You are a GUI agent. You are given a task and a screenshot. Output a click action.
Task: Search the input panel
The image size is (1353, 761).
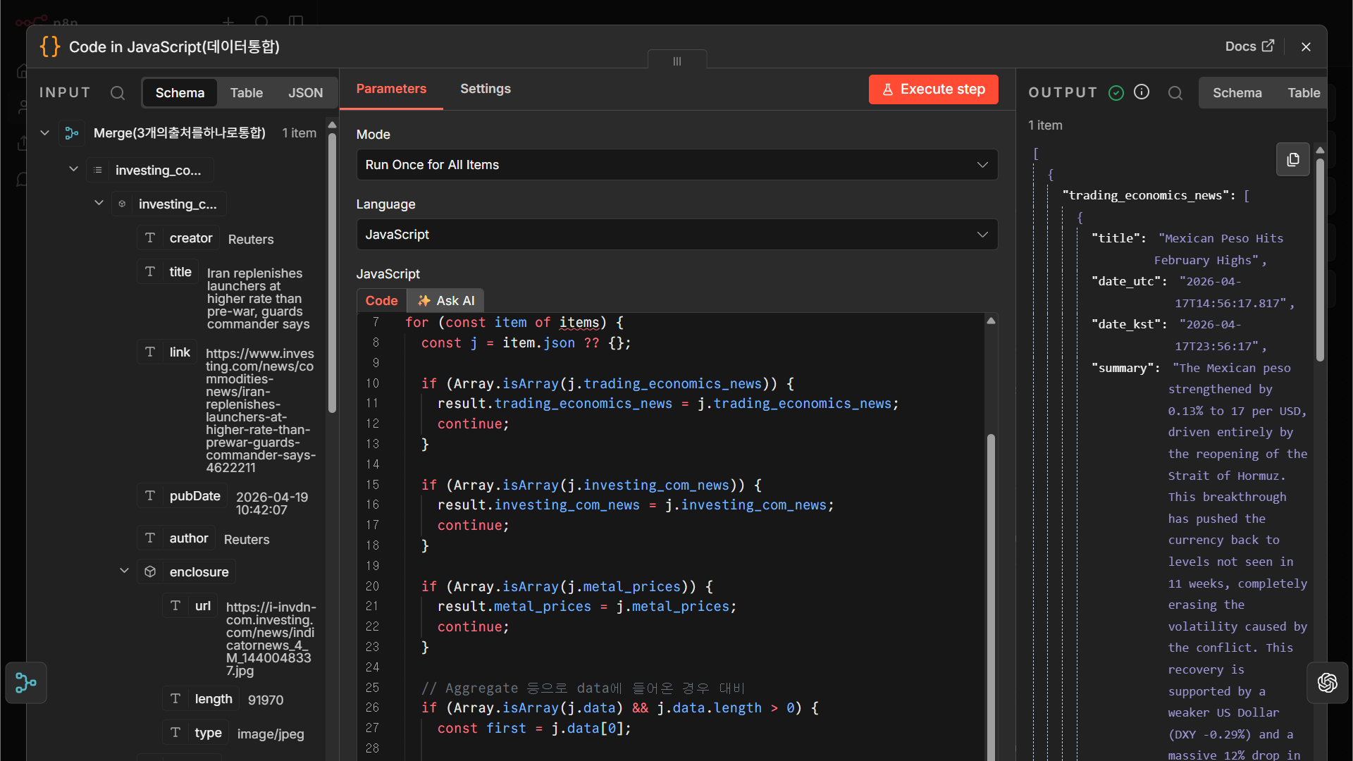118,93
